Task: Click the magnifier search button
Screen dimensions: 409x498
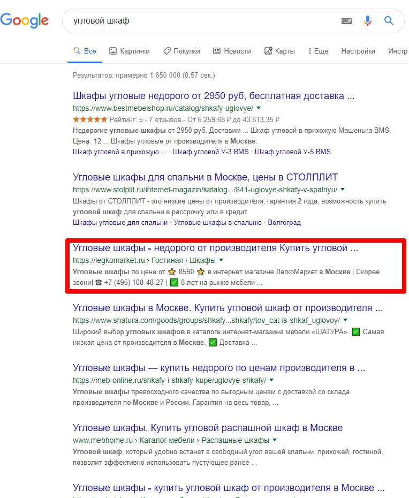Action: coord(389,21)
